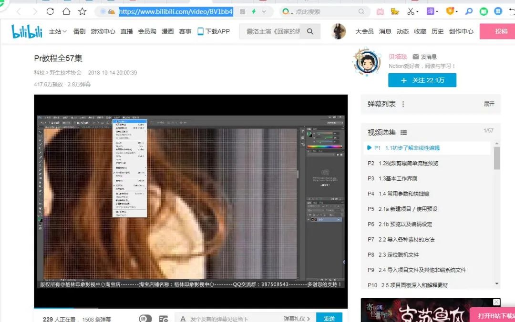
Task: Open the blue grid extensions icon
Action: (x=498, y=11)
